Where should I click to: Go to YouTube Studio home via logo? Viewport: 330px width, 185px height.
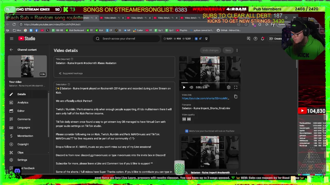click(27, 39)
